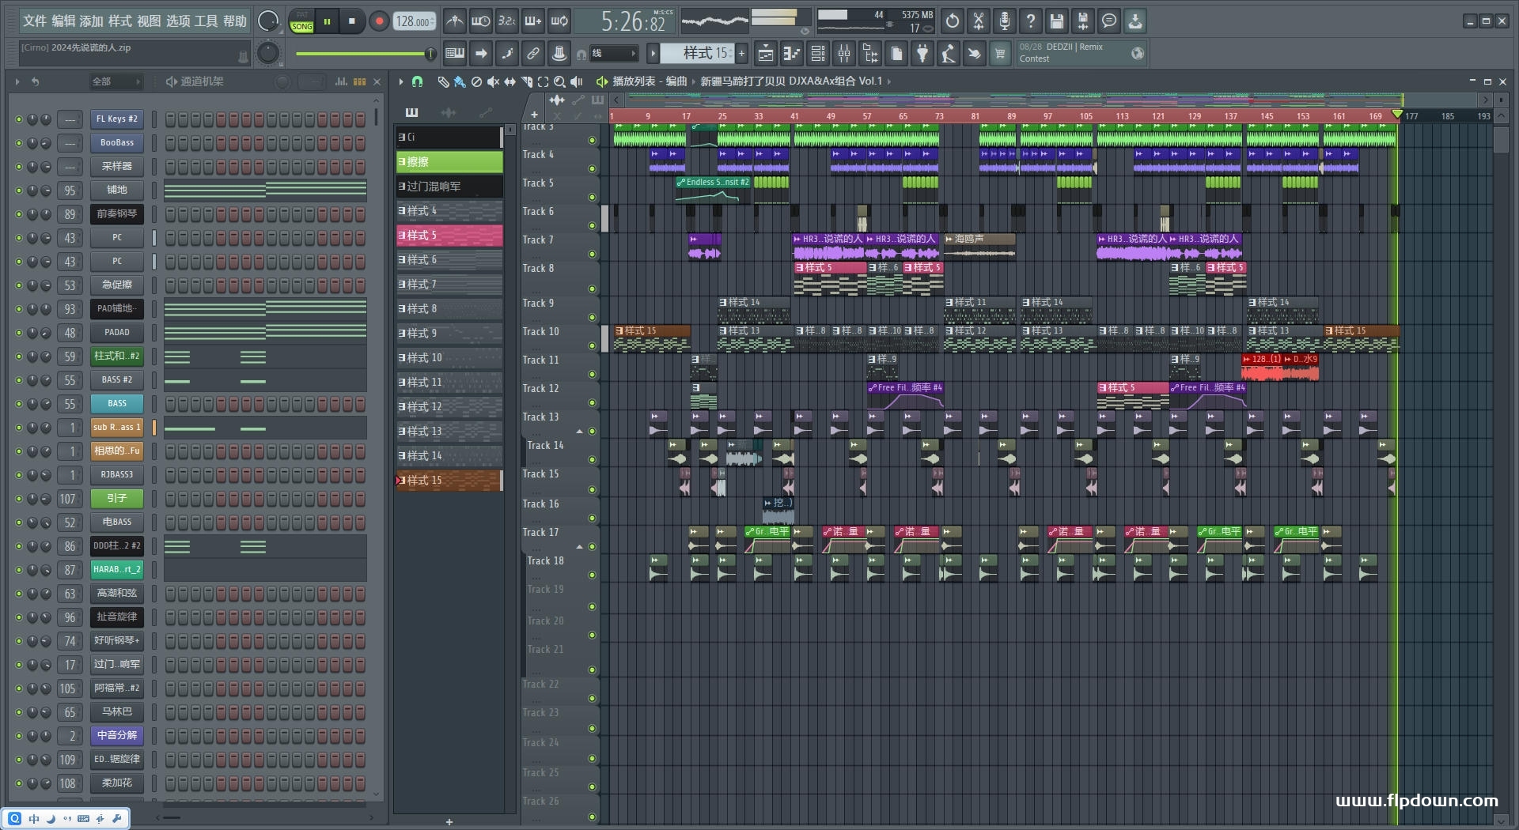The height and width of the screenshot is (830, 1519).
Task: Toggle the playlist snap magnet icon
Action: 417,81
